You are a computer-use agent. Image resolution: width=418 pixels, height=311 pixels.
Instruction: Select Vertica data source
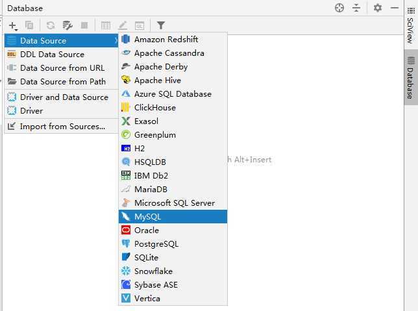pos(173,298)
